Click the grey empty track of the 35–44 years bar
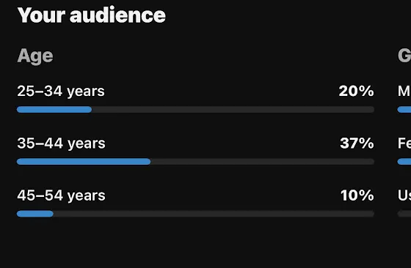Screen dimensions: 411x268 (x=263, y=162)
